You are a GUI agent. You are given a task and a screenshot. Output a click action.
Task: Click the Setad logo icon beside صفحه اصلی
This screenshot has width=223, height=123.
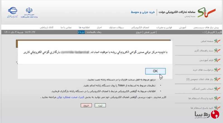[x=217, y=41]
